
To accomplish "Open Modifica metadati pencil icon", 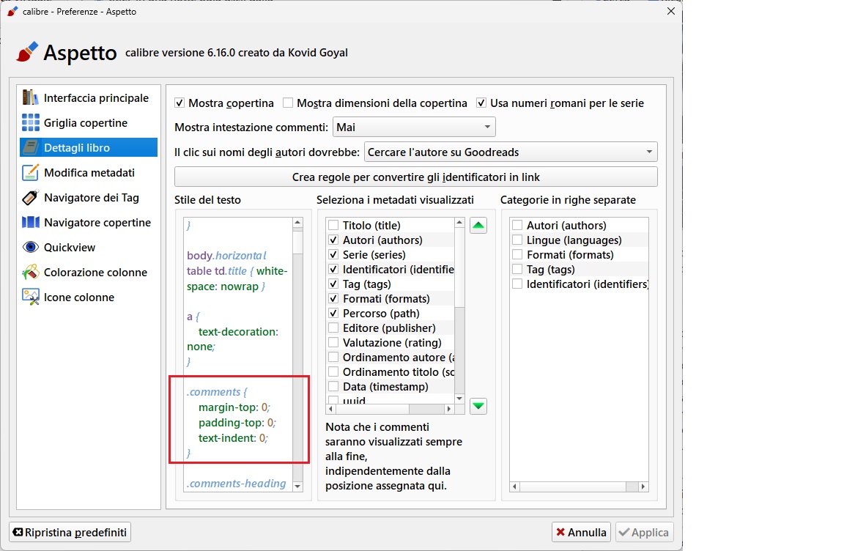I will pyautogui.click(x=30, y=173).
